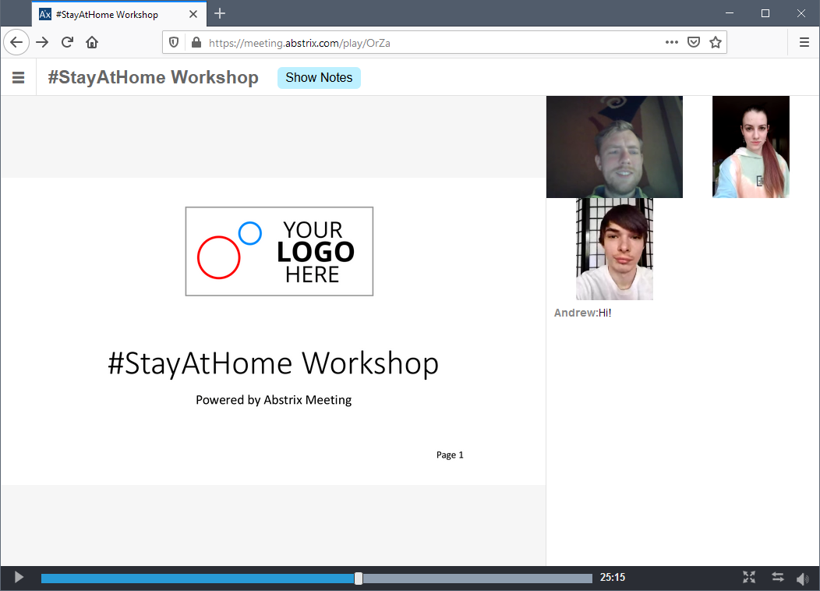
Task: Click the slide title '#StayAtHome Workshop'
Action: (273, 363)
